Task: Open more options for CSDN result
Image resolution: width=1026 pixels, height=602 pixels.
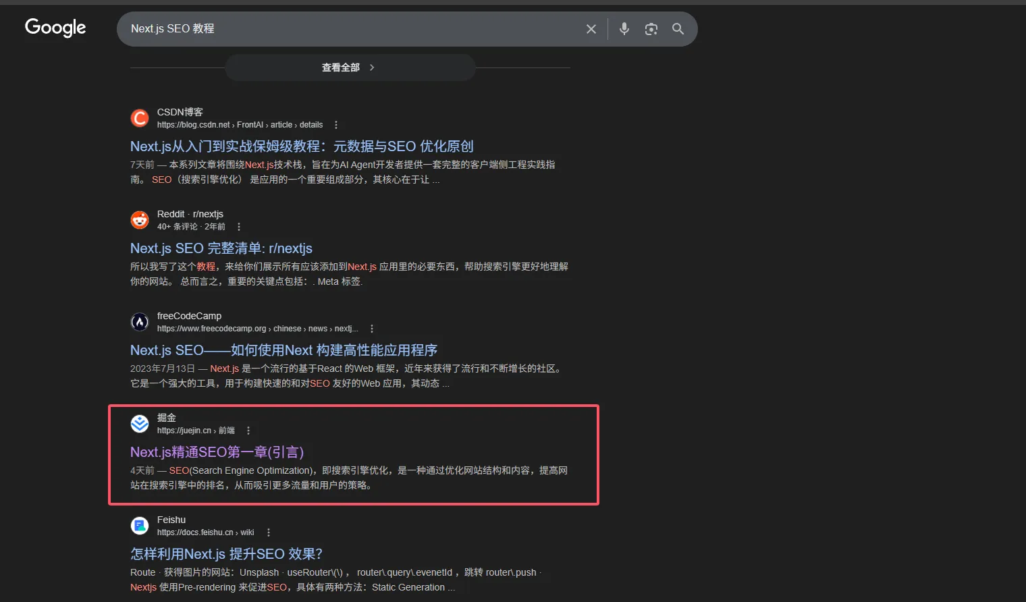Action: pyautogui.click(x=336, y=125)
